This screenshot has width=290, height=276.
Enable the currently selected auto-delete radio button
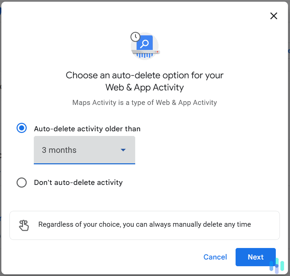coord(21,128)
